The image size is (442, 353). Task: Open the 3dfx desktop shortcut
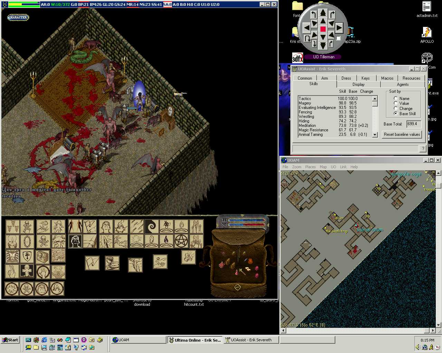(297, 58)
